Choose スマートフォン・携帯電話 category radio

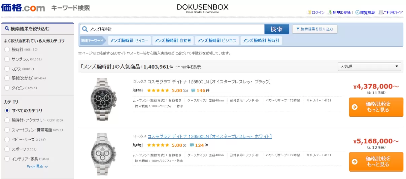click(x=7, y=130)
